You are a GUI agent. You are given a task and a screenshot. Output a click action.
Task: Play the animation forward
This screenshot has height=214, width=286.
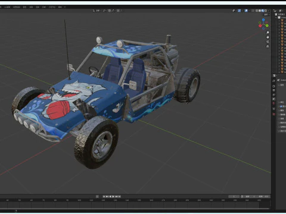point(113,196)
